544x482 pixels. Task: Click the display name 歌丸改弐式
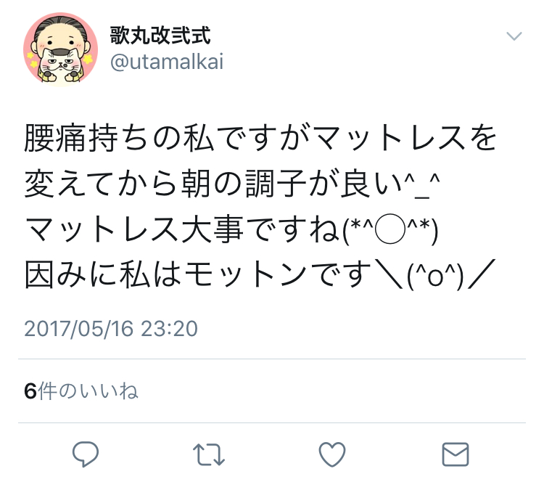160,36
